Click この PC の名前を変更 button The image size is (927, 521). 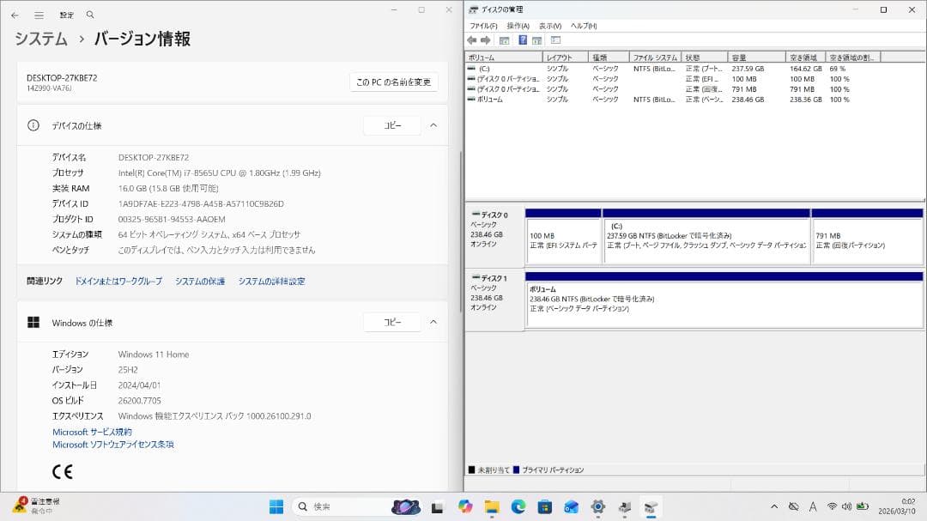tap(394, 82)
